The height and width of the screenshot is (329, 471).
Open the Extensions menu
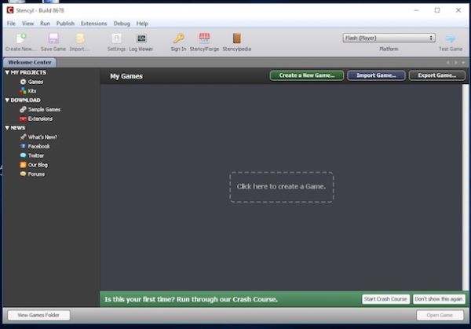(x=93, y=24)
